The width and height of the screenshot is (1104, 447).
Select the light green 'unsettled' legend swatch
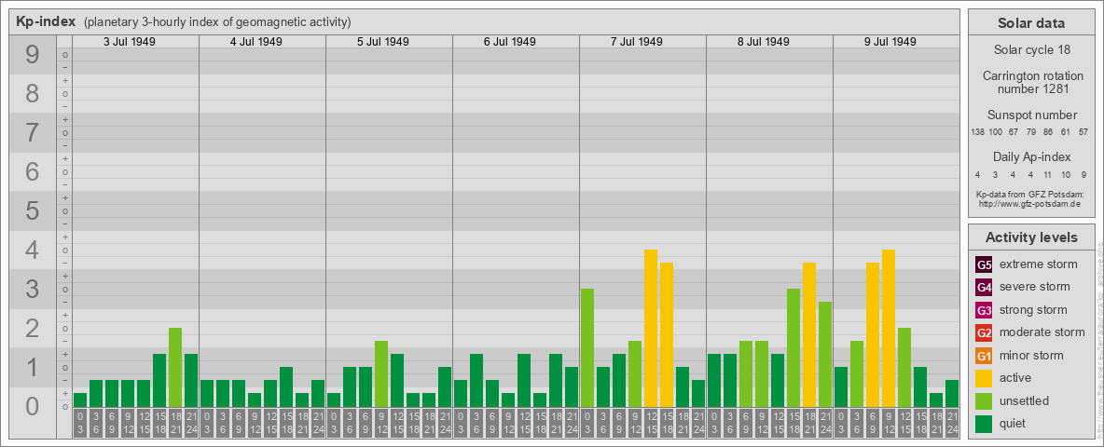click(984, 400)
